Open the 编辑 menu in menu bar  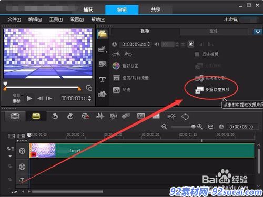coord(35,19)
